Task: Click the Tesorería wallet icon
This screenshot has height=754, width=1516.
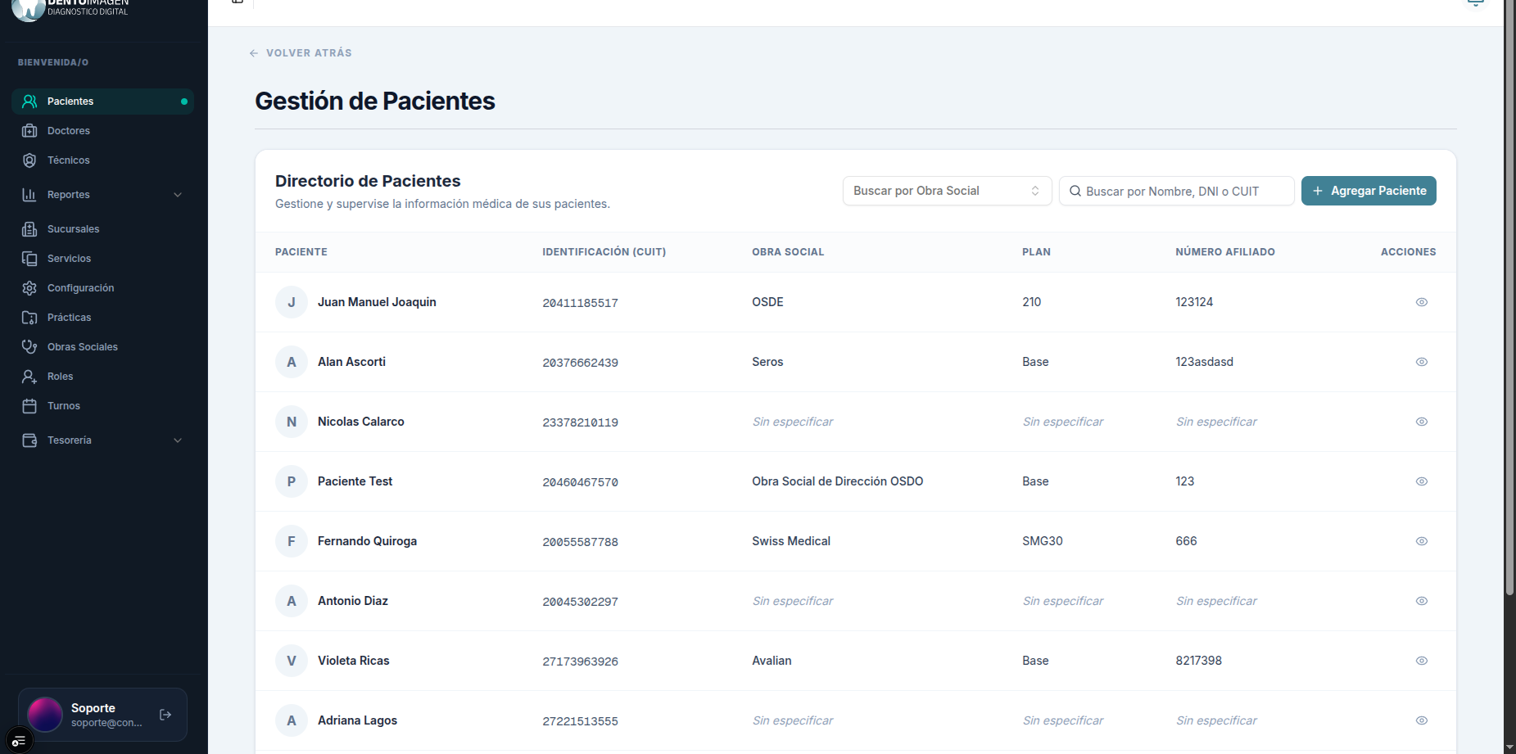Action: tap(29, 440)
